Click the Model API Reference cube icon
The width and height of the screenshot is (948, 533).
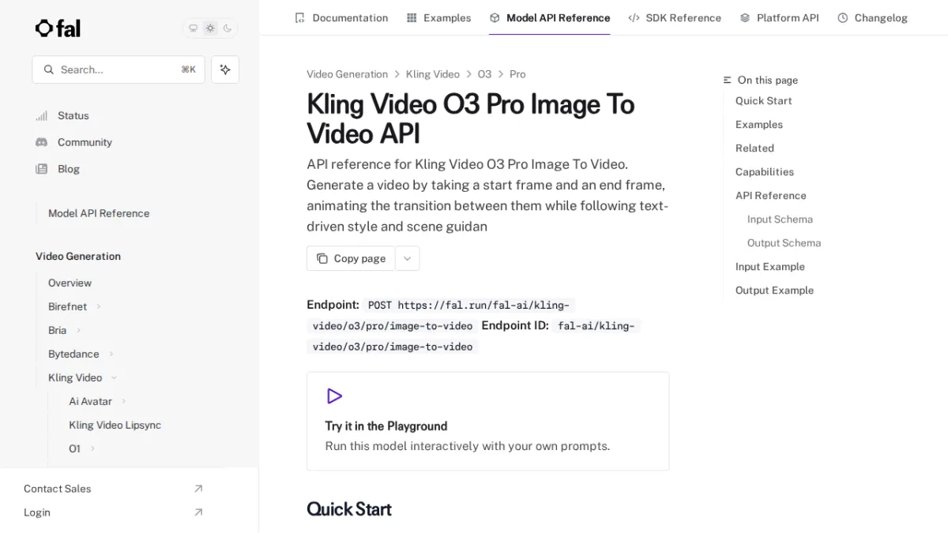point(495,17)
